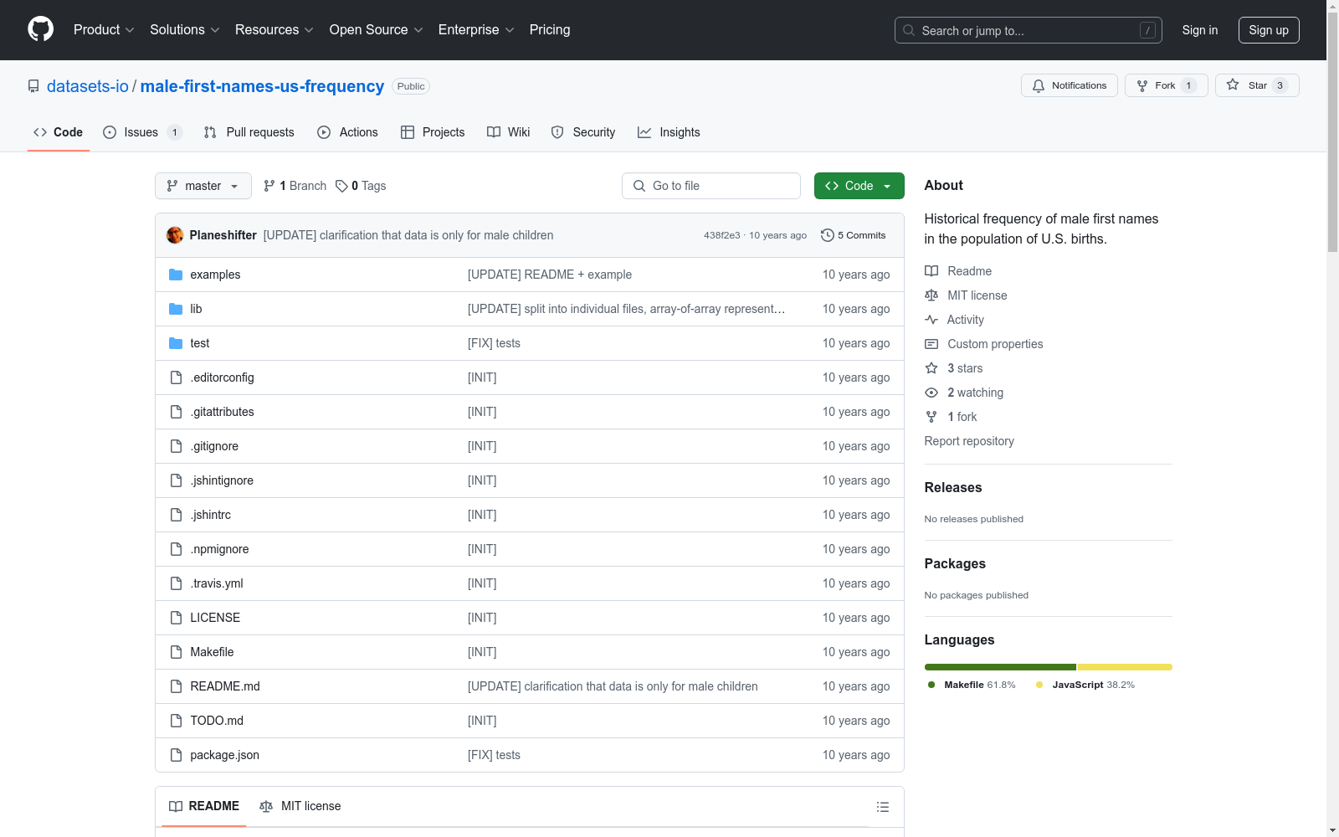The width and height of the screenshot is (1339, 837).
Task: Open the lib folder icon
Action: pyautogui.click(x=176, y=309)
